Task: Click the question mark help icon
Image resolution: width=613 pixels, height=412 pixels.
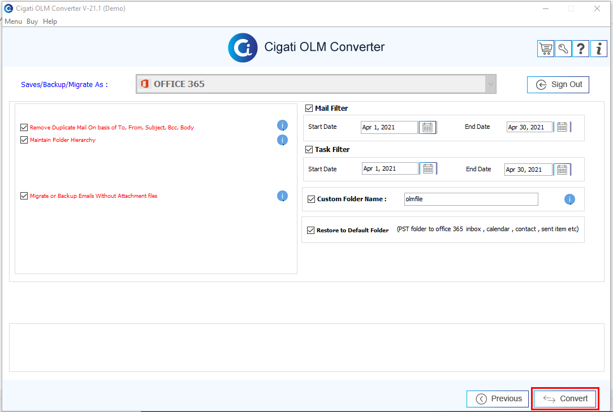Action: click(581, 49)
